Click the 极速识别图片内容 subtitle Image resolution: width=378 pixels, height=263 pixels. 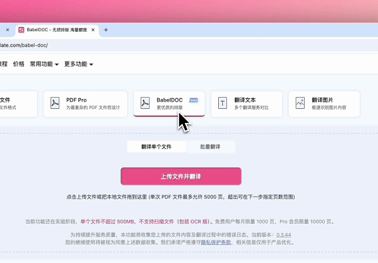[329, 108]
